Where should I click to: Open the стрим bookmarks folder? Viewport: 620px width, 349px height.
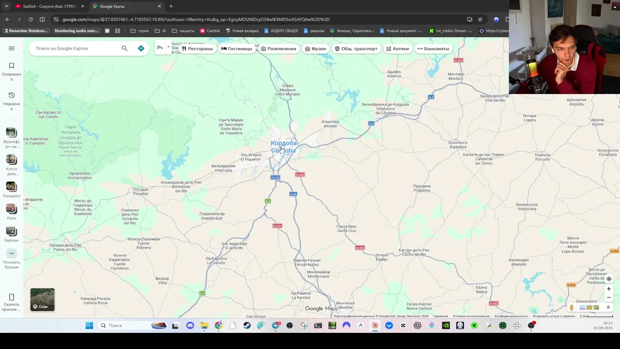(x=140, y=31)
